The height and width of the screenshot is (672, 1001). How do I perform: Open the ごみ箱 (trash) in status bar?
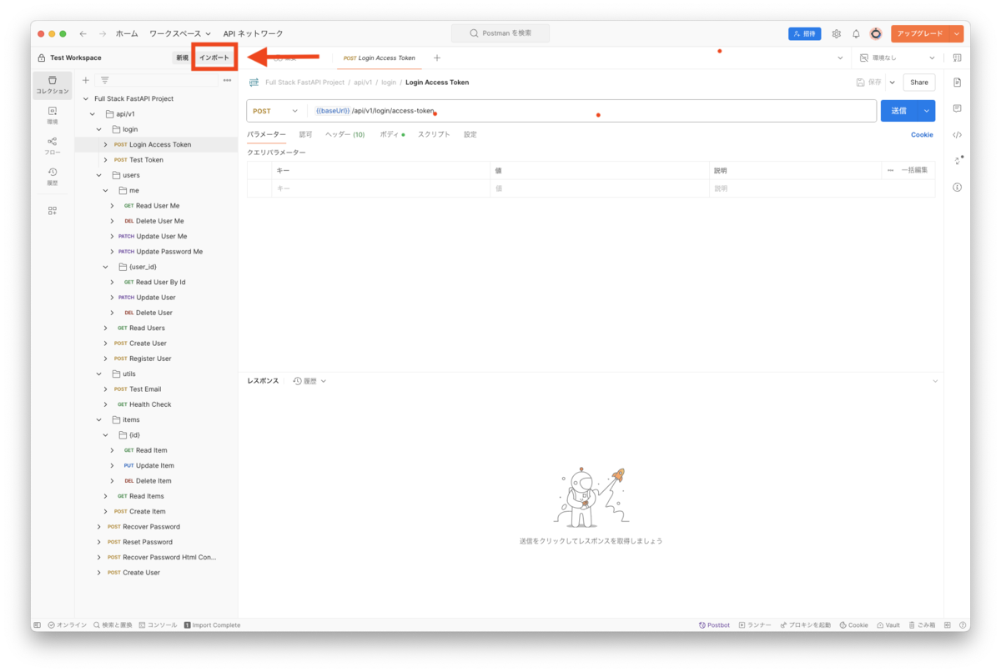pos(923,624)
